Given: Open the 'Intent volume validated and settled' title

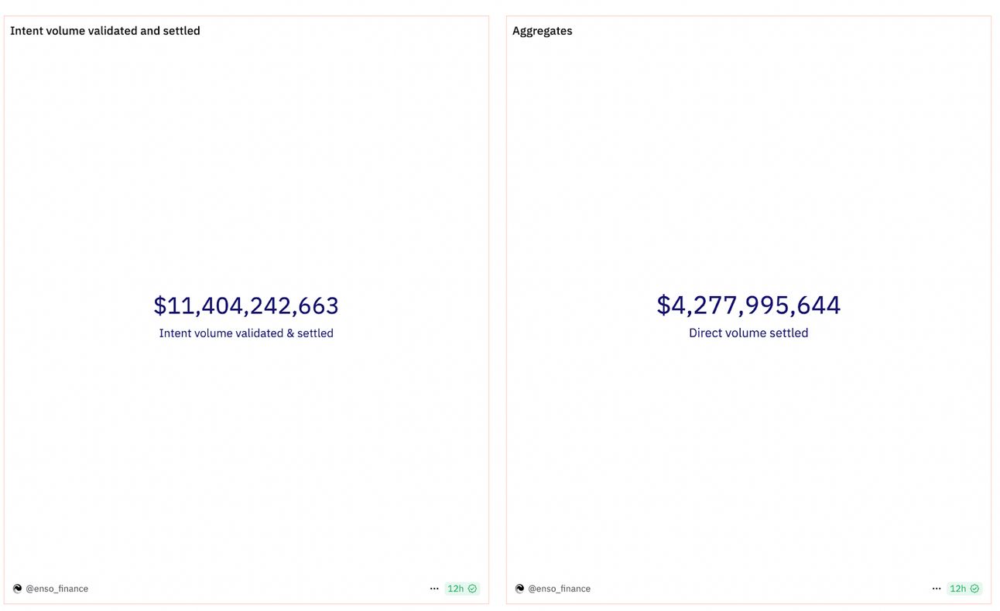Looking at the screenshot, I should pyautogui.click(x=105, y=31).
